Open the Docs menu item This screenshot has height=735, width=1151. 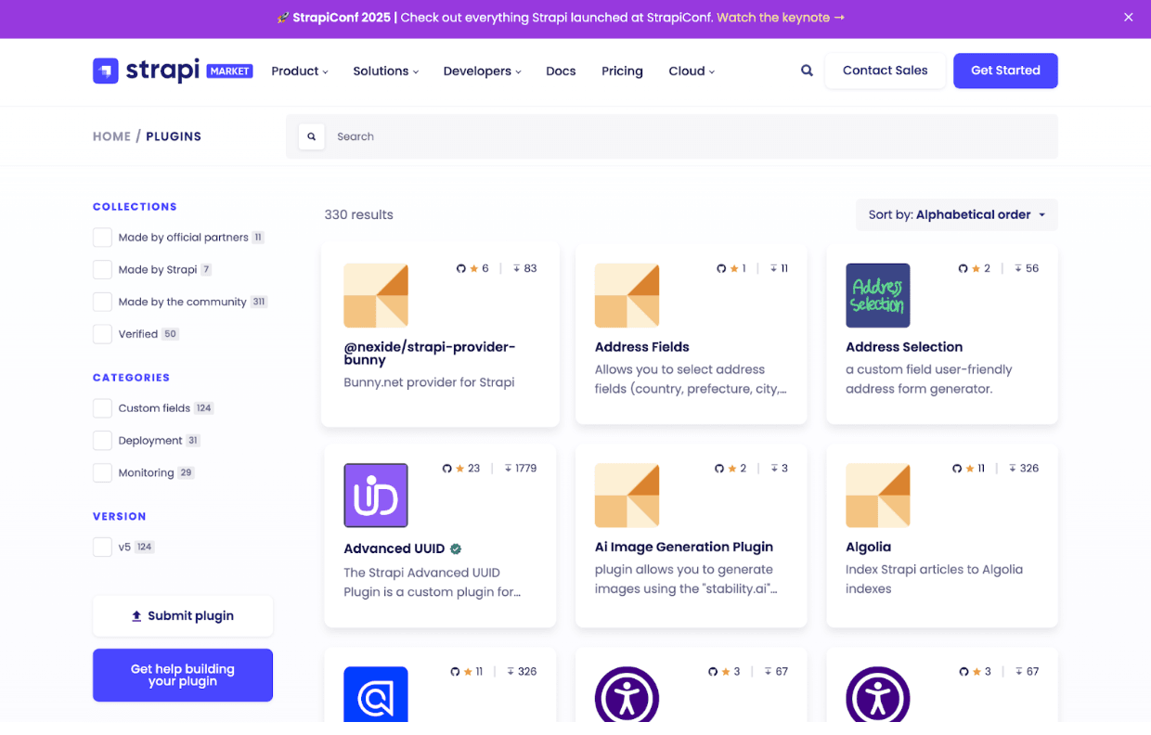[x=561, y=71]
